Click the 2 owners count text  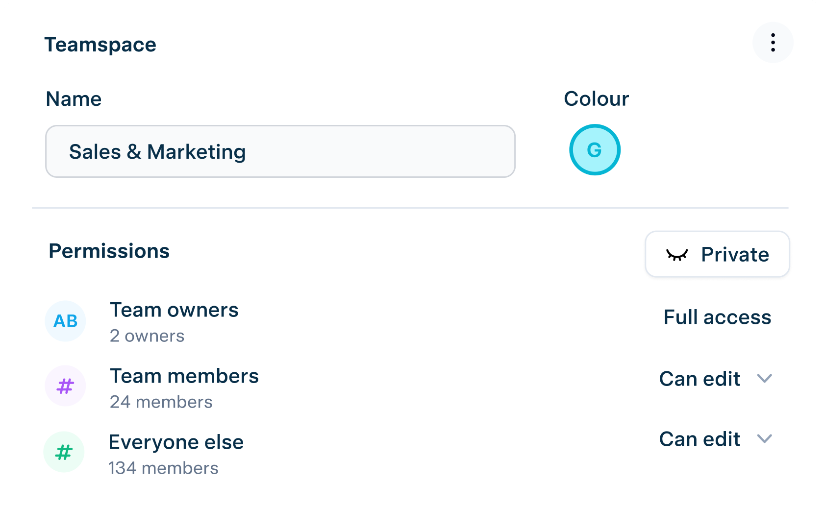pyautogui.click(x=147, y=336)
